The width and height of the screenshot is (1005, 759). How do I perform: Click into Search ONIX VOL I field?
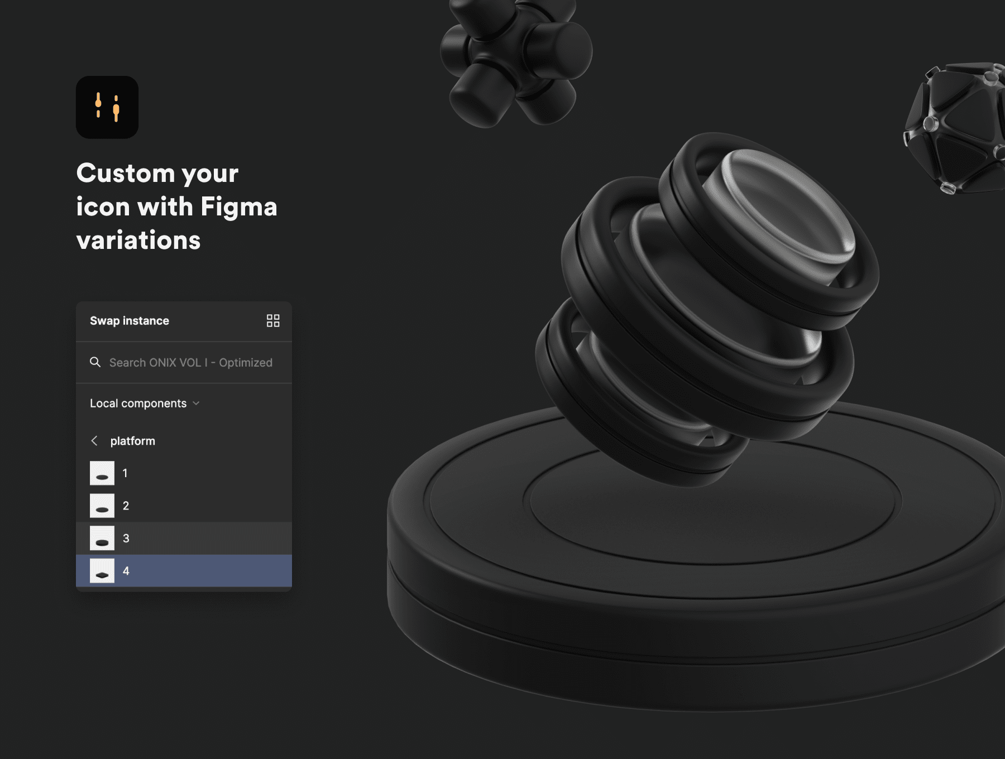click(x=184, y=362)
